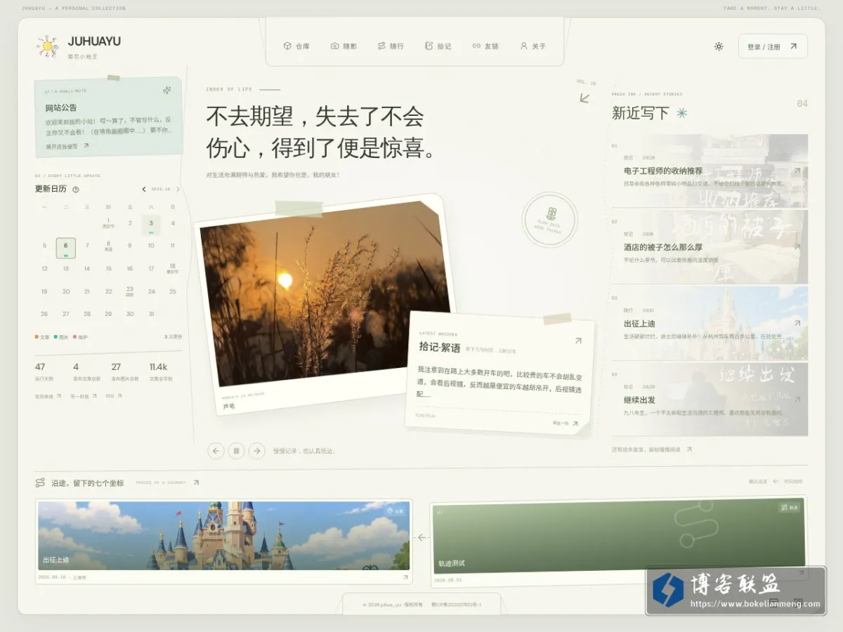Image resolution: width=843 pixels, height=632 pixels.
Task: Select day 18 in the update calendar
Action: coord(172,269)
